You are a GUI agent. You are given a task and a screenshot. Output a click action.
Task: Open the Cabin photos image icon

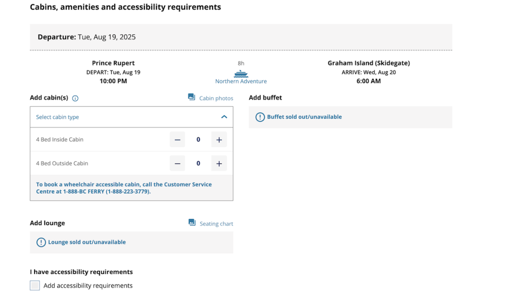[x=192, y=97]
